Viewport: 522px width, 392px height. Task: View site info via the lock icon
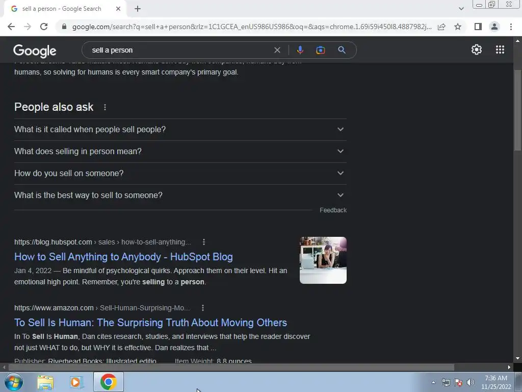(64, 27)
